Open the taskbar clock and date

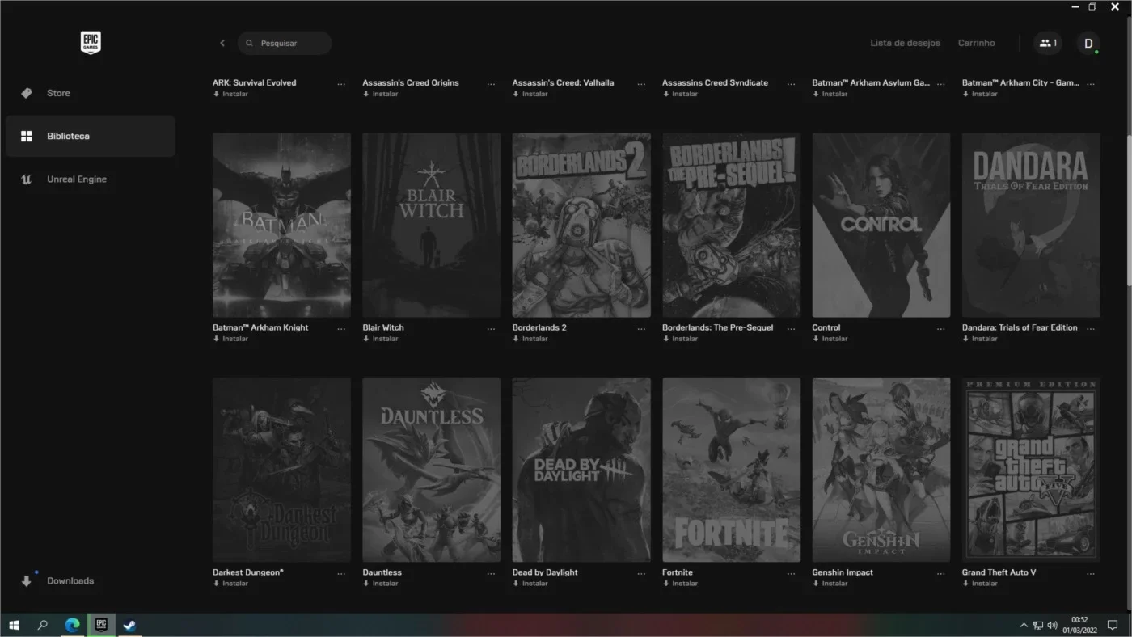tap(1079, 625)
